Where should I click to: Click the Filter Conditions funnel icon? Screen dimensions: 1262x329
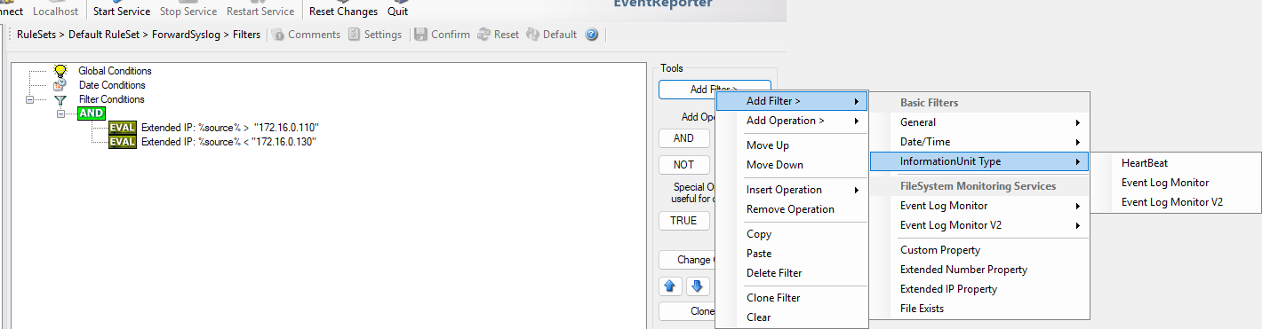pyautogui.click(x=60, y=99)
